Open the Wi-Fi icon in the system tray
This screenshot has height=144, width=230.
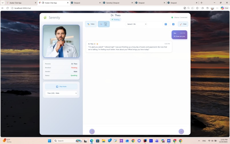(209, 141)
